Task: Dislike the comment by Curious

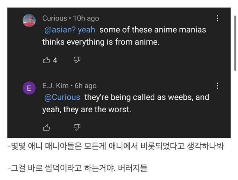Action: coord(77,60)
